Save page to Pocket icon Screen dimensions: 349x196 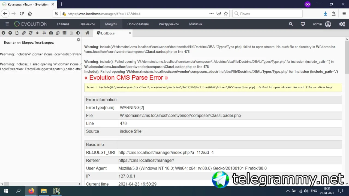point(219,14)
